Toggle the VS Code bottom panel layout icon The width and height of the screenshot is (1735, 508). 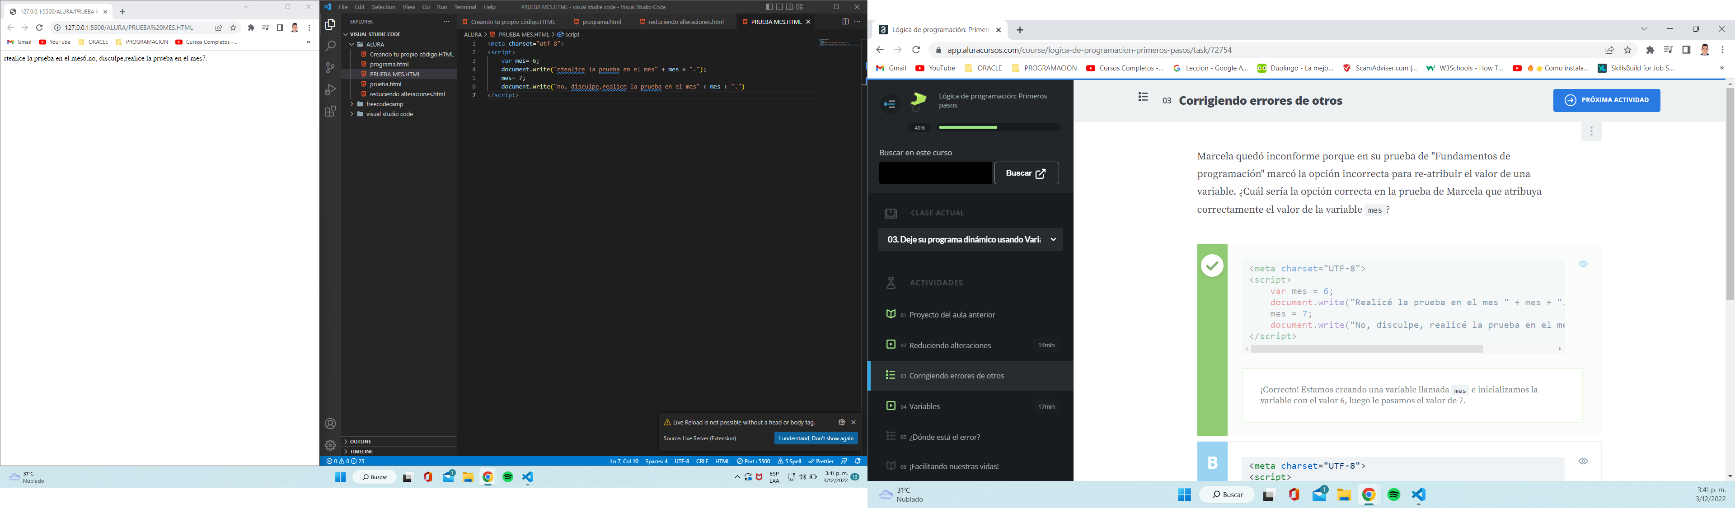pos(779,7)
